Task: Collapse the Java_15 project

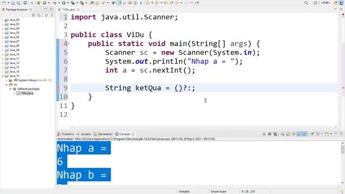Action: (x=3, y=76)
